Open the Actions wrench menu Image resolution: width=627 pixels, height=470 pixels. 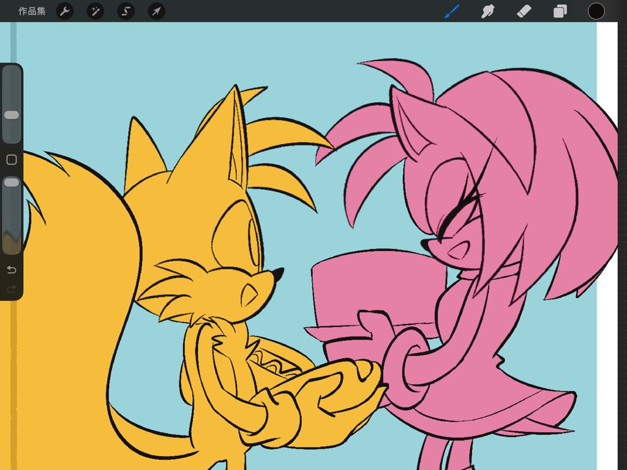65,11
